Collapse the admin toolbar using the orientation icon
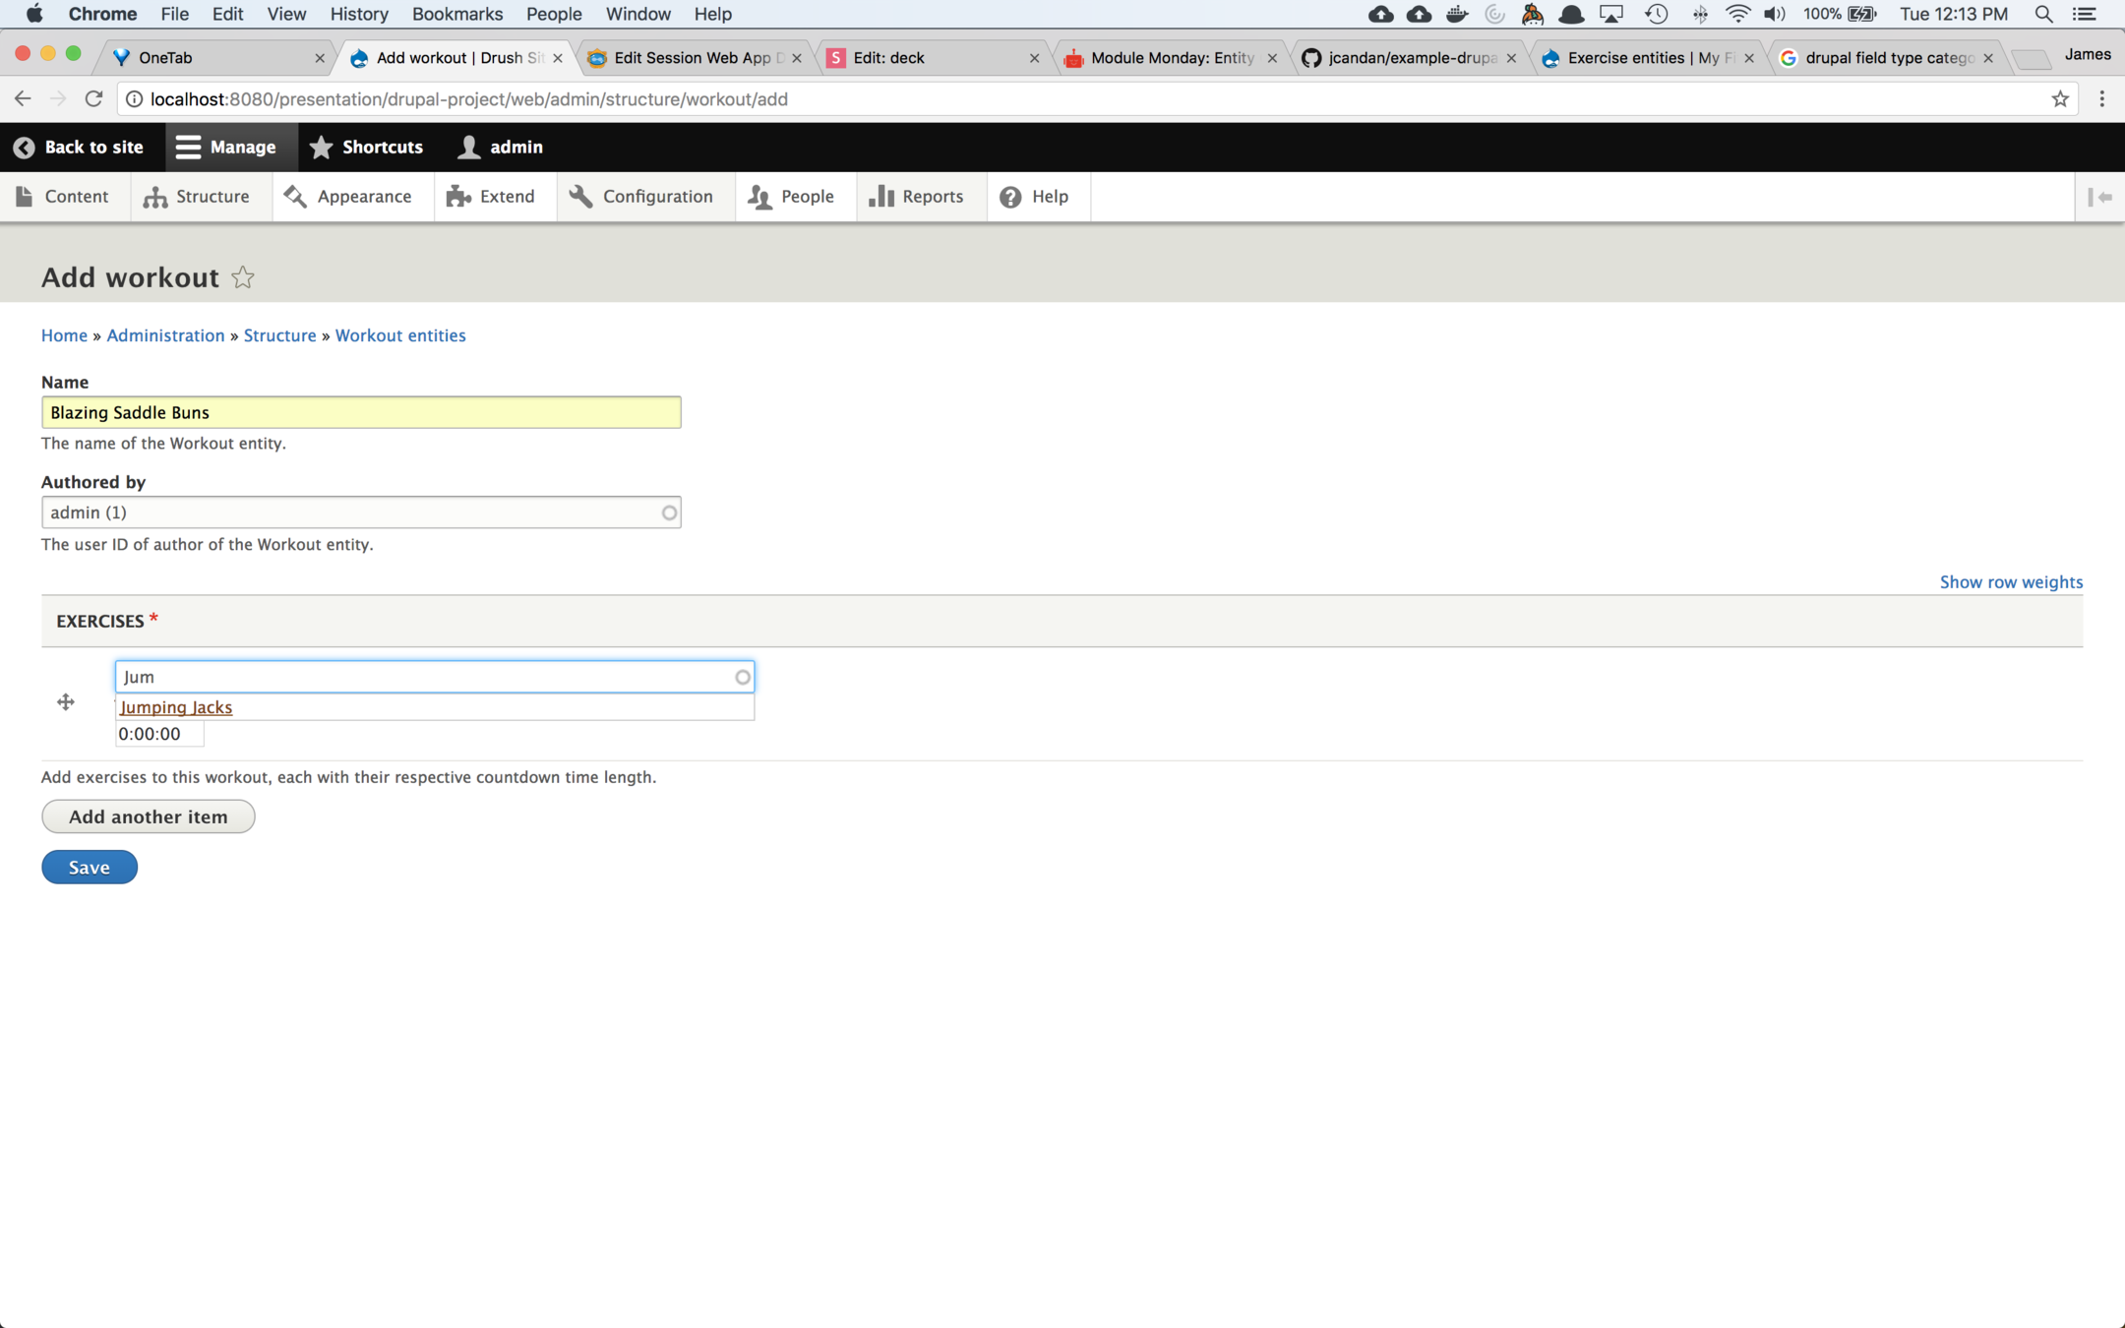2125x1328 pixels. [2099, 197]
